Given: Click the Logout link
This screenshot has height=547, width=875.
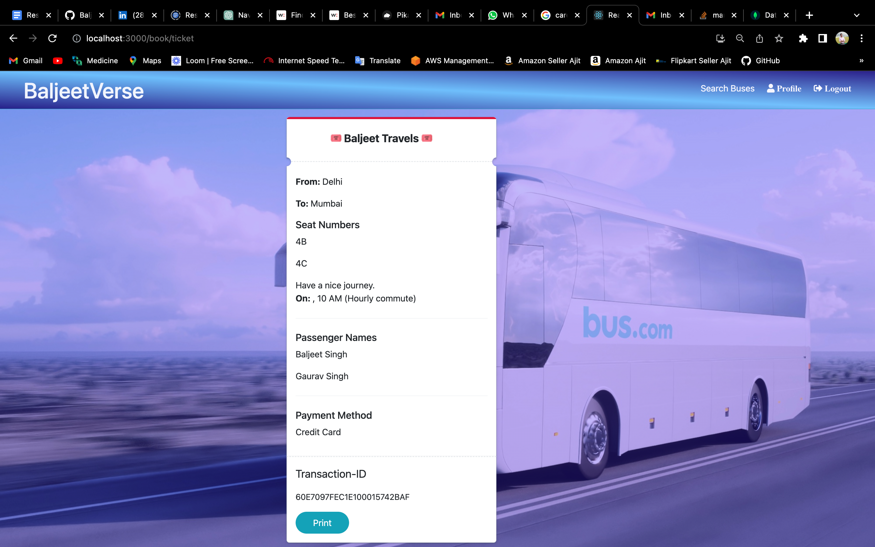Looking at the screenshot, I should (832, 89).
